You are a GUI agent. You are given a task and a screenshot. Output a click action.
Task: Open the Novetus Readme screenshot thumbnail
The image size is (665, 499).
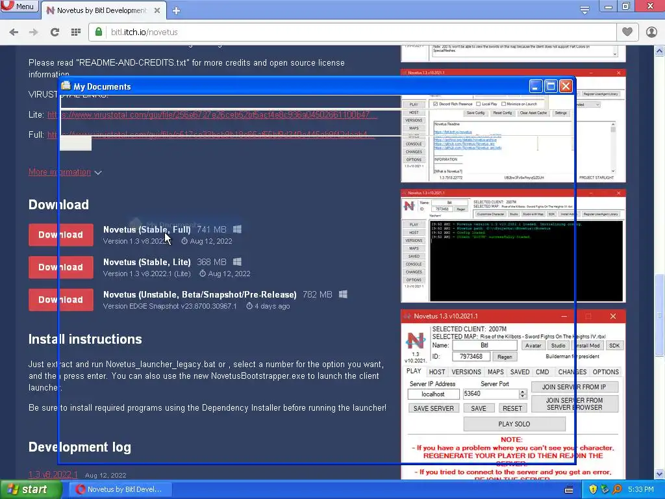[x=513, y=126]
